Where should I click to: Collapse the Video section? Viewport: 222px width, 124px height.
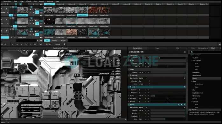[x=129, y=69]
